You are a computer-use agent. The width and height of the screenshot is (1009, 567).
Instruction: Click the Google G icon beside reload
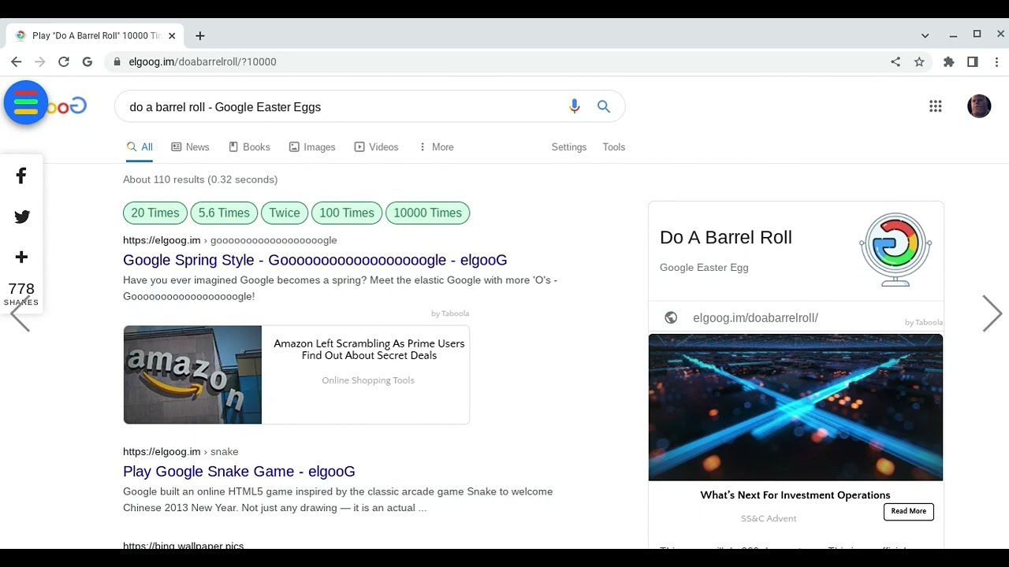pos(87,61)
